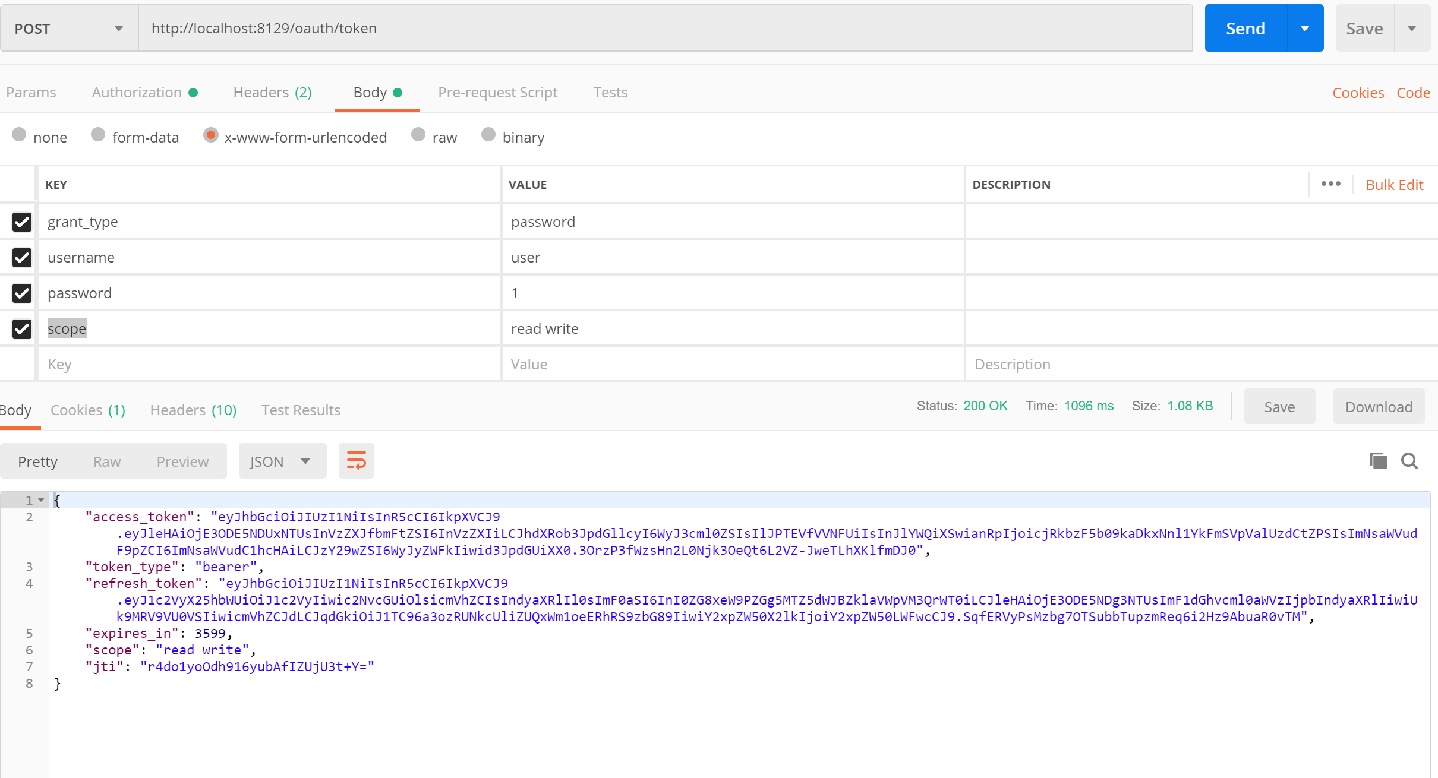Collapse JSON at line 1 fold arrow
This screenshot has width=1438, height=778.
tap(41, 500)
